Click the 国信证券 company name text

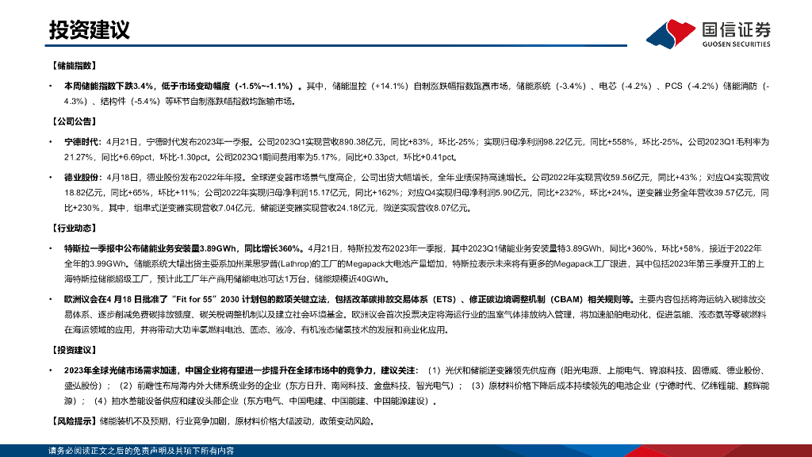[x=736, y=29]
